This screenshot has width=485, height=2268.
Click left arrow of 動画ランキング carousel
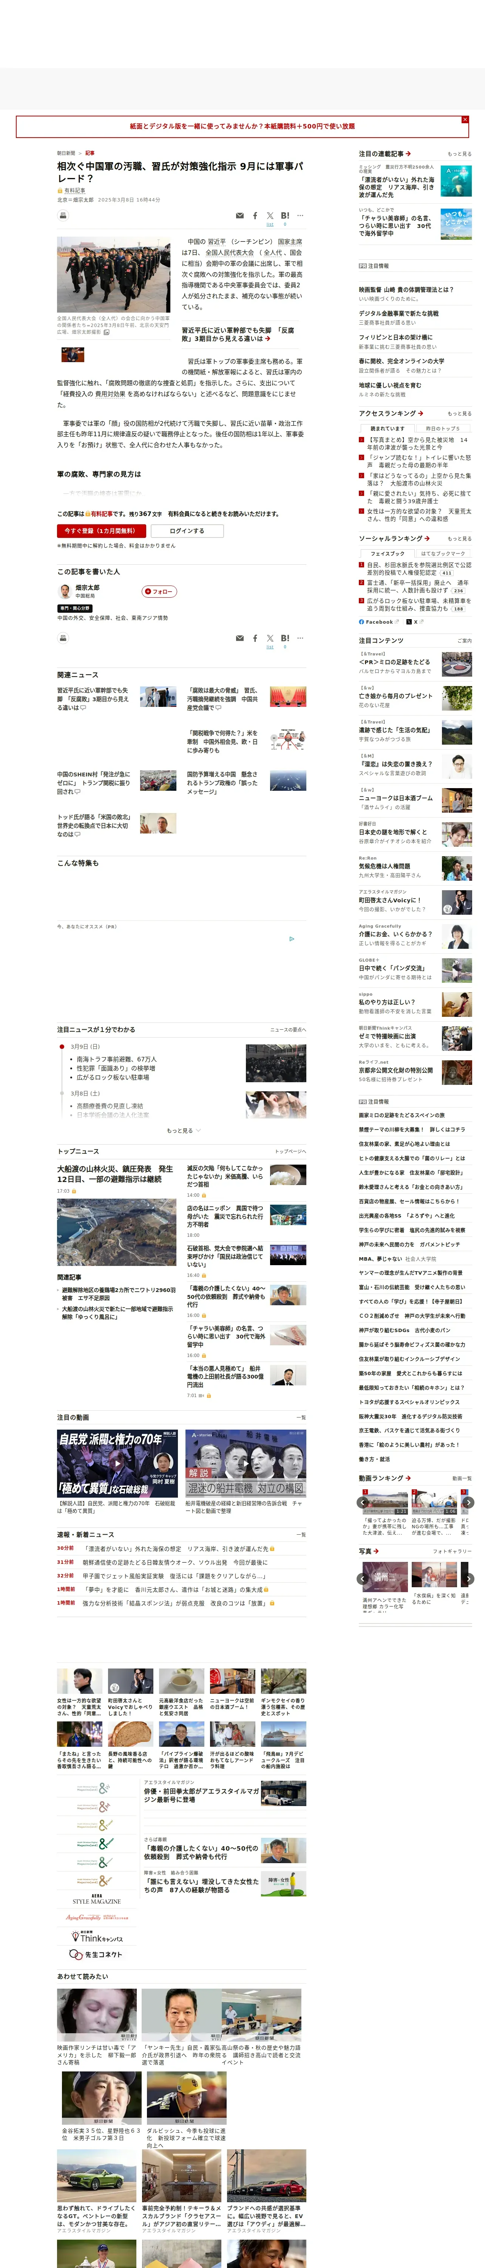click(x=363, y=1503)
